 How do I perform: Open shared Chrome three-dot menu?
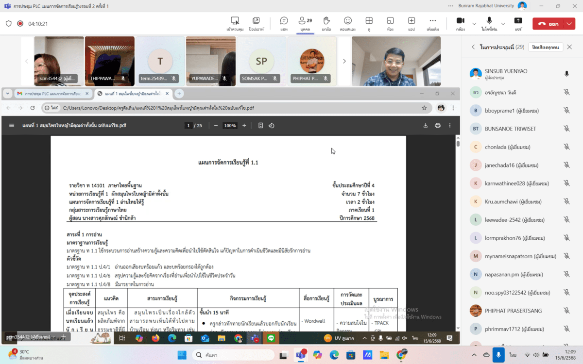pyautogui.click(x=453, y=108)
